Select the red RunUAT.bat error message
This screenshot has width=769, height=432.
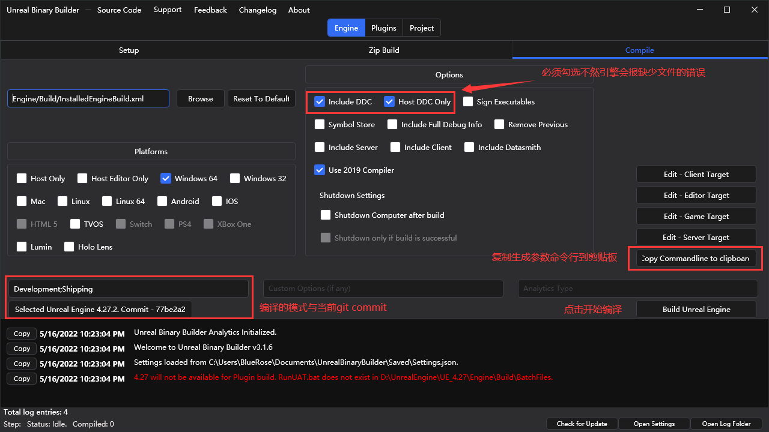(x=343, y=377)
